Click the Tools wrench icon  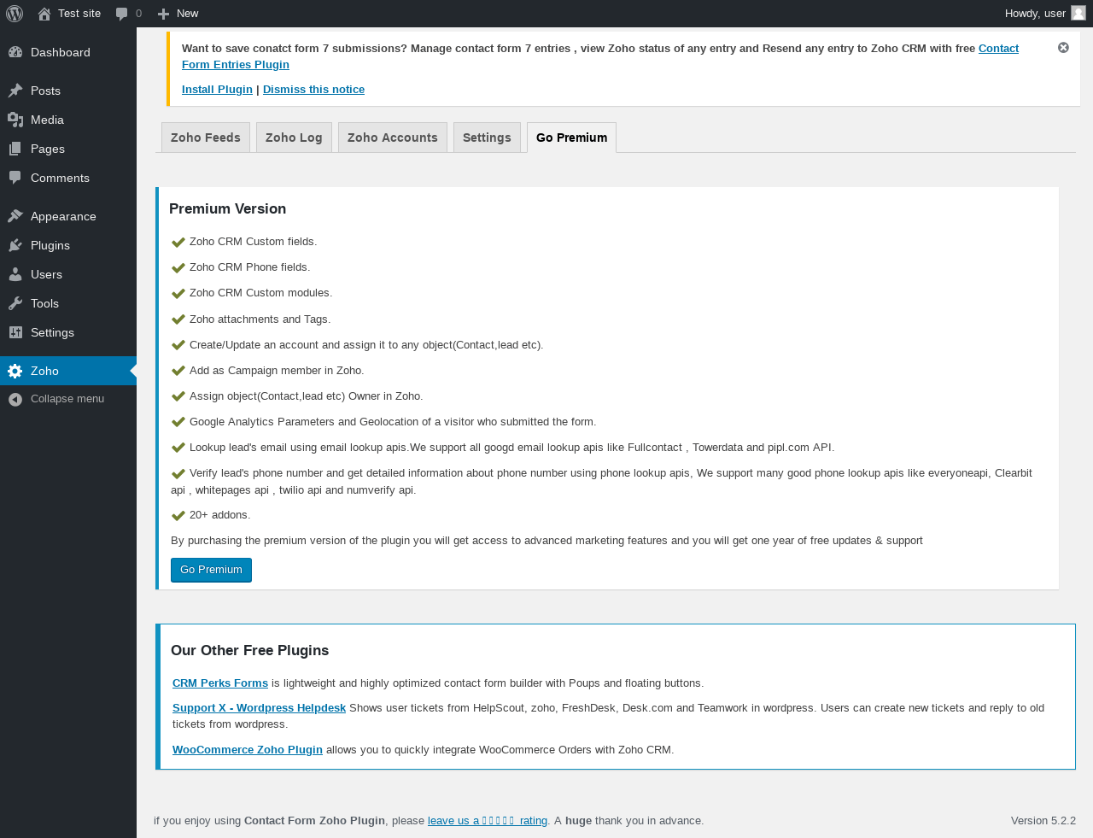click(15, 303)
